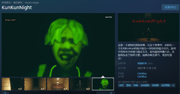Open the 特别好评 review summary link
The height and width of the screenshot is (94, 180).
[x=142, y=63]
